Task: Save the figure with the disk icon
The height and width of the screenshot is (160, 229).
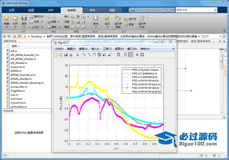Action: click(x=66, y=55)
